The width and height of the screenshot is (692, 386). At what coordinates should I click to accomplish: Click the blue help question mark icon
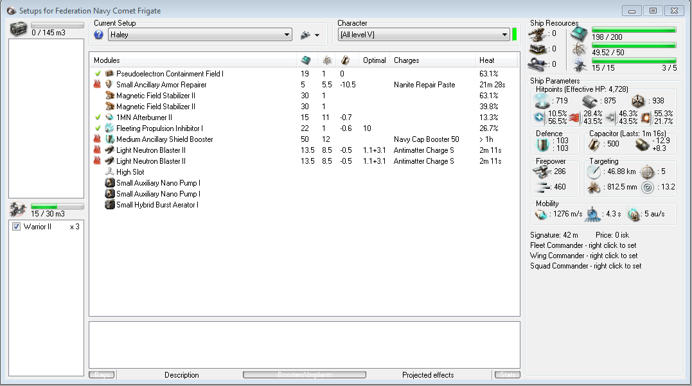pyautogui.click(x=99, y=35)
